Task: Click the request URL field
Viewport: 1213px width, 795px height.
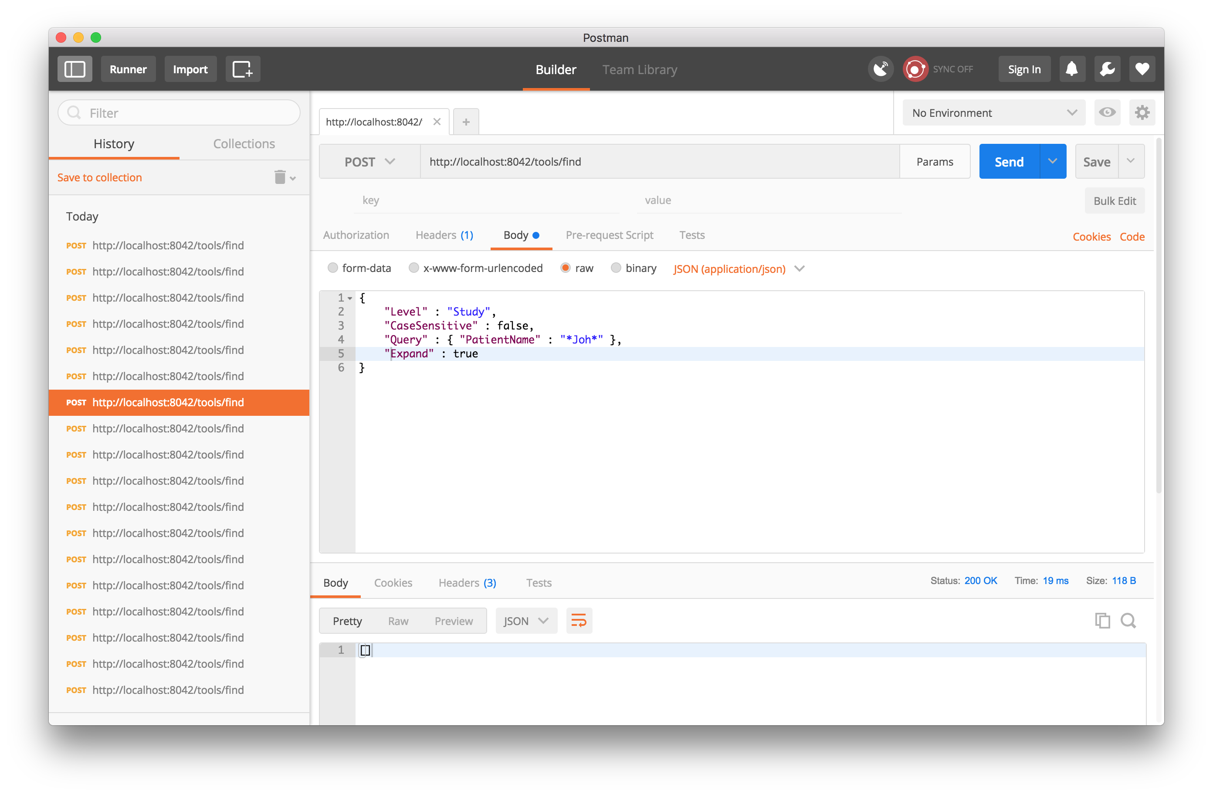Action: pyautogui.click(x=660, y=162)
